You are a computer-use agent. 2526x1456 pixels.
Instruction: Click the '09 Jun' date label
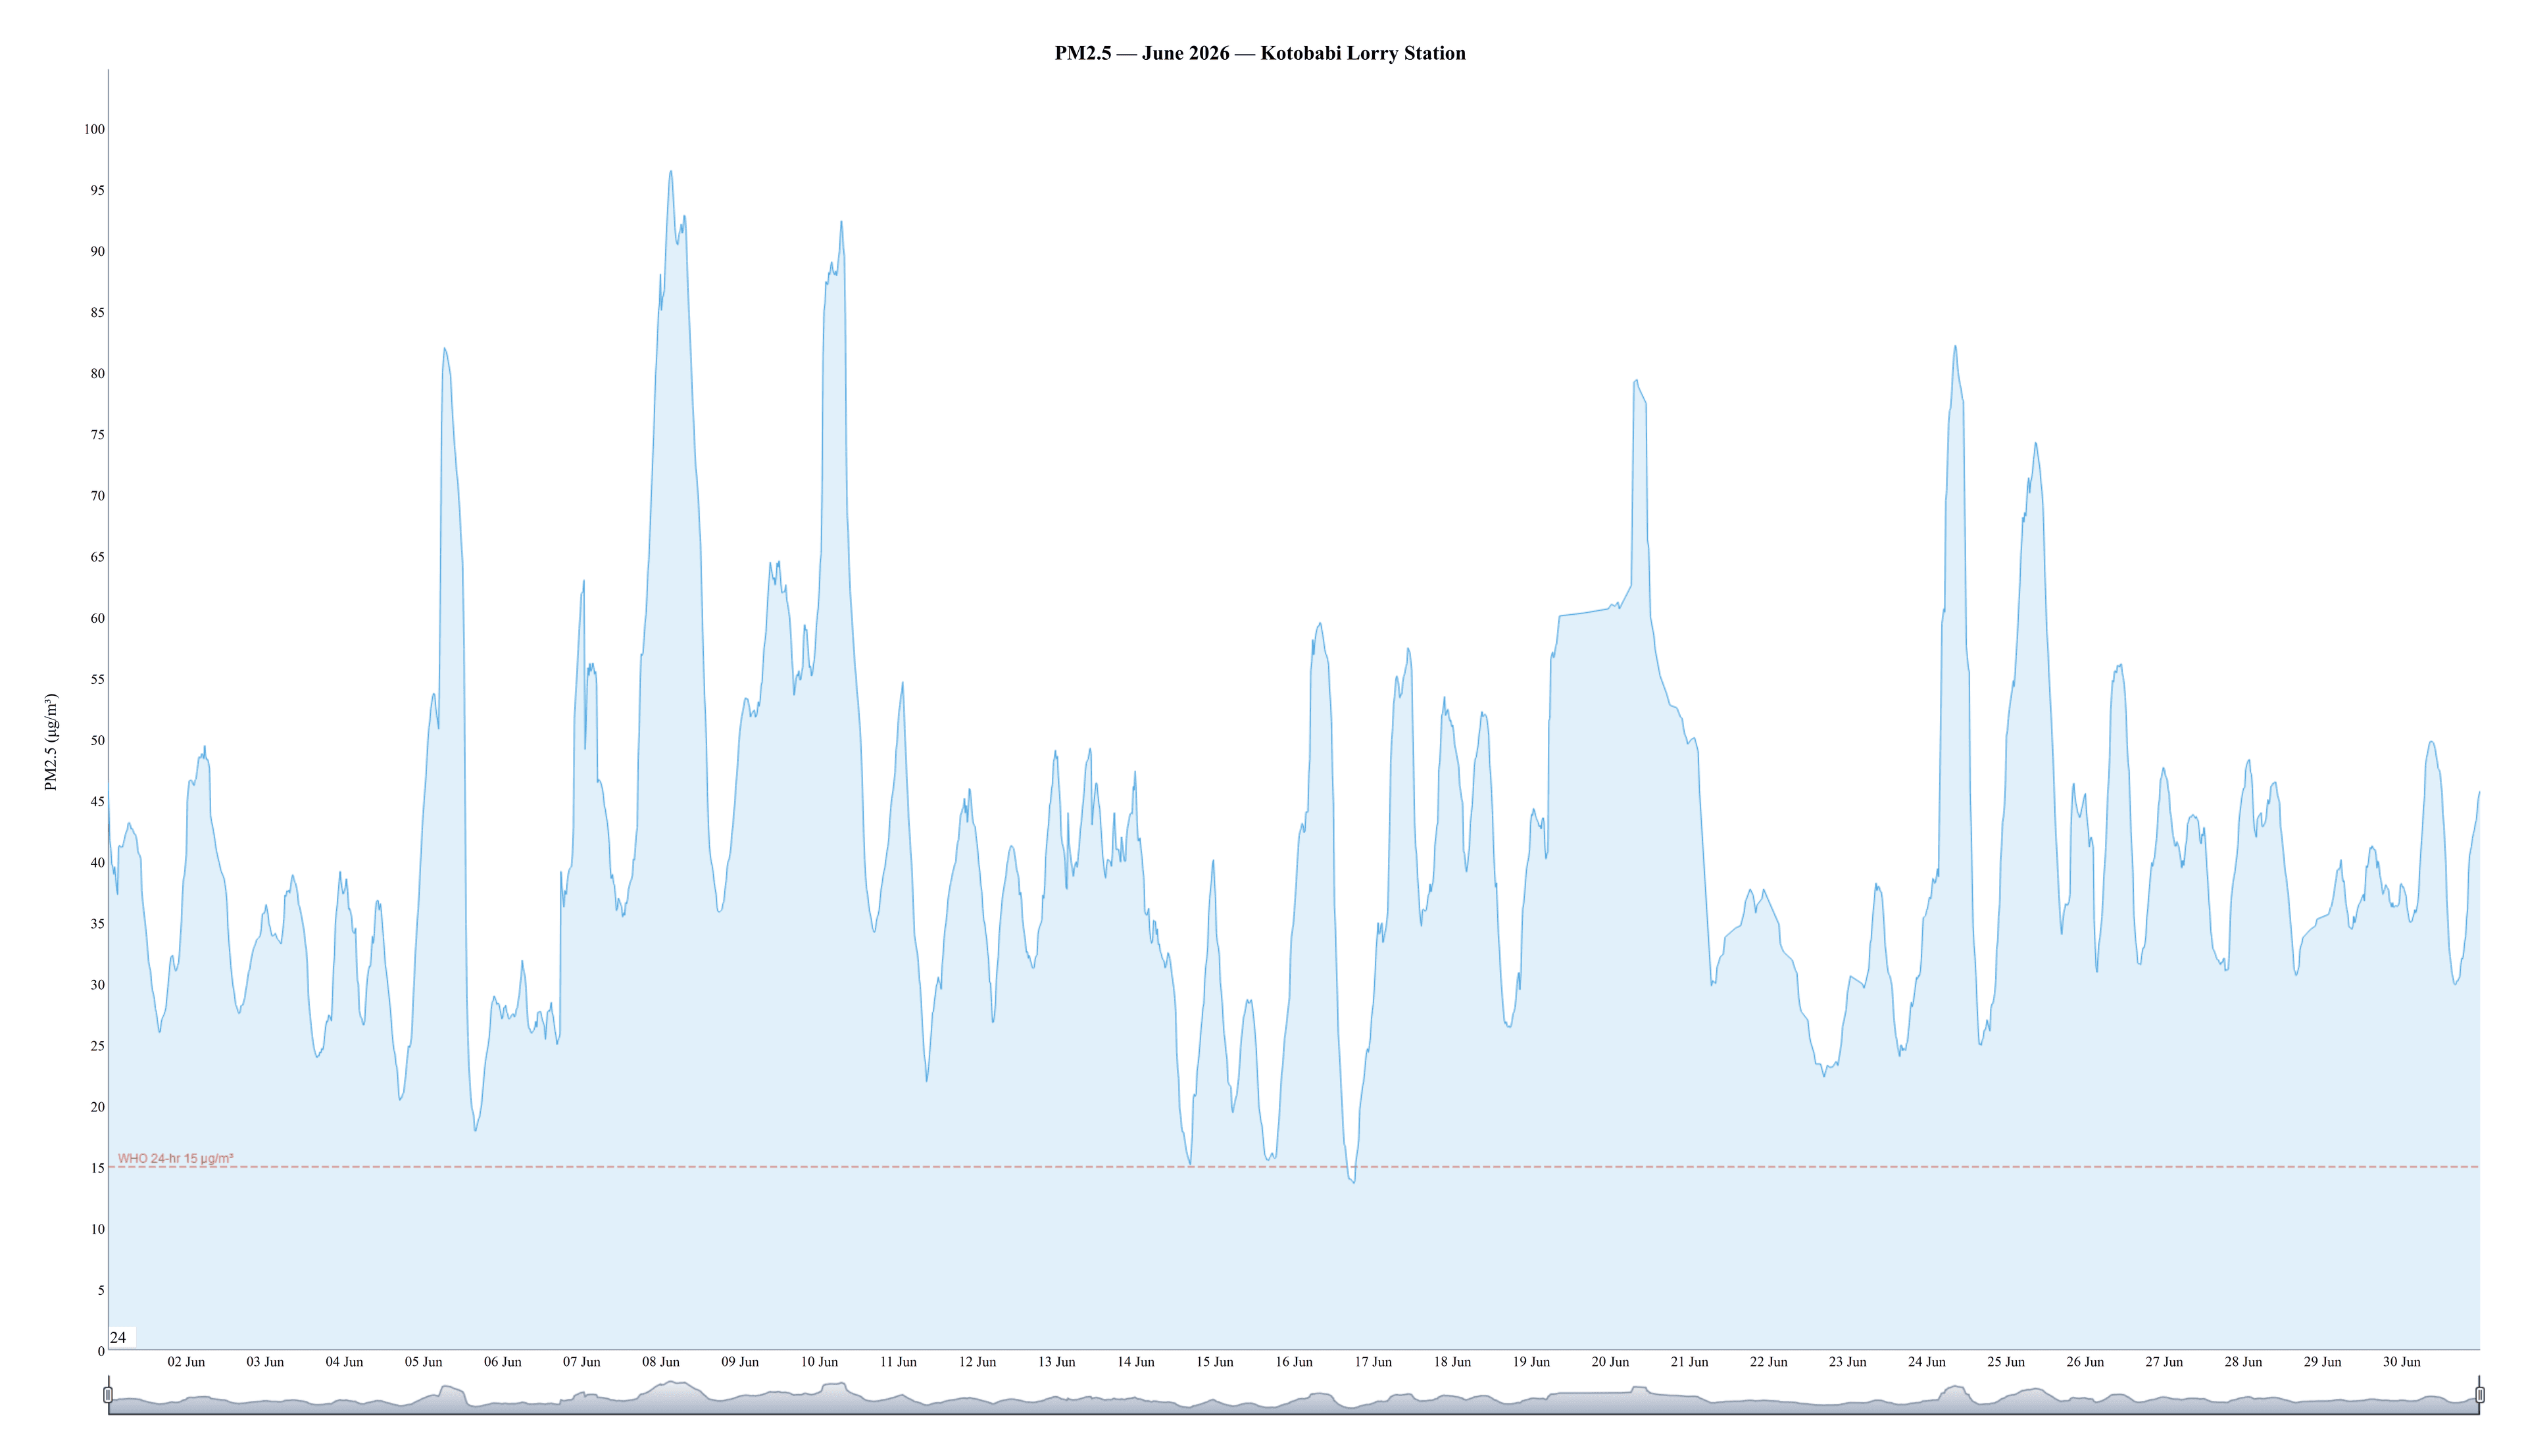740,1362
